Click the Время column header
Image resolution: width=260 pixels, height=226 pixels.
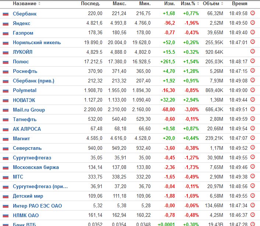coord(240,3)
